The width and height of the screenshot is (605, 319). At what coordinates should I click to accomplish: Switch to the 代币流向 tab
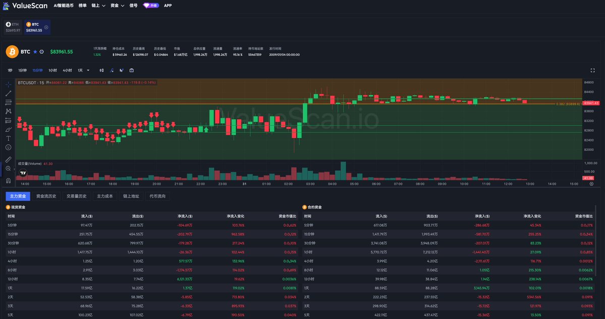coord(157,196)
